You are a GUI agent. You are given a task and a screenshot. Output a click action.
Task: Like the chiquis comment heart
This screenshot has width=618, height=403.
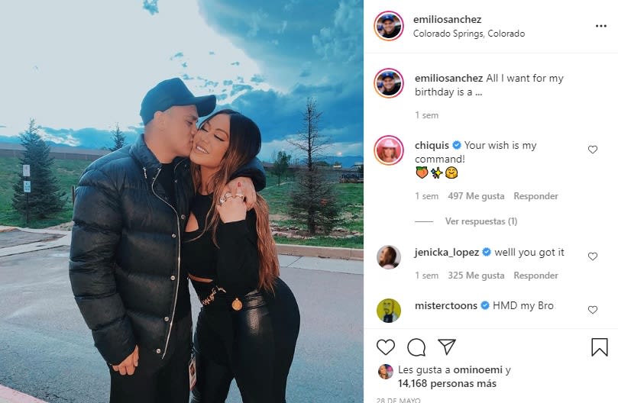[592, 150]
